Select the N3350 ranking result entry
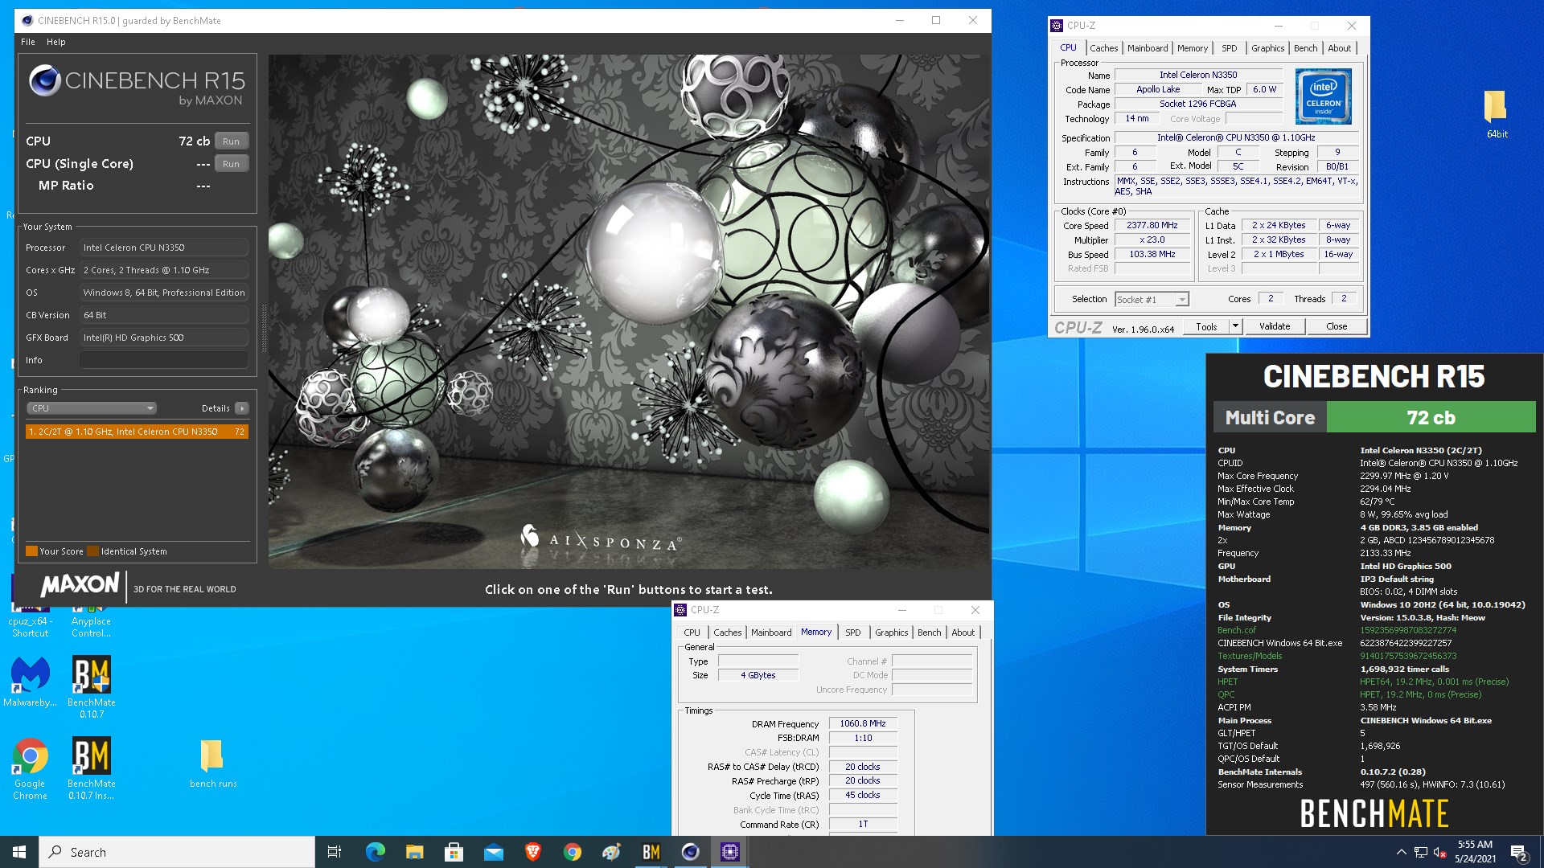 [x=137, y=432]
